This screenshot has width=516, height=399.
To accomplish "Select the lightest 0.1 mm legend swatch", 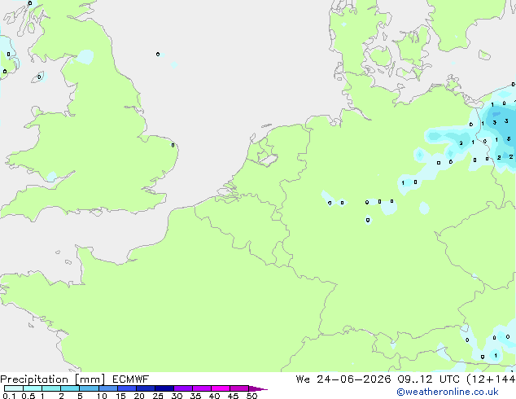I will click(14, 388).
